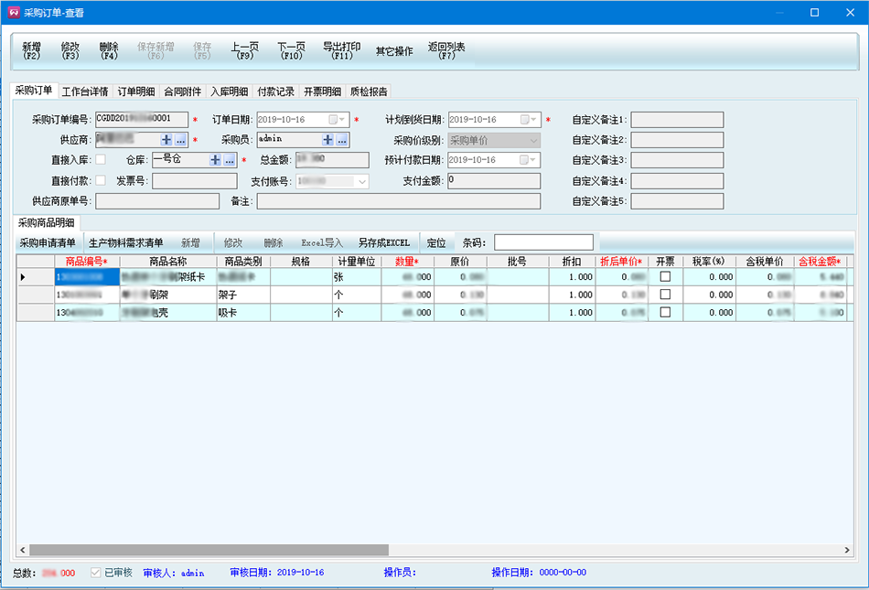Click the plus icon next to 供应商

(166, 140)
